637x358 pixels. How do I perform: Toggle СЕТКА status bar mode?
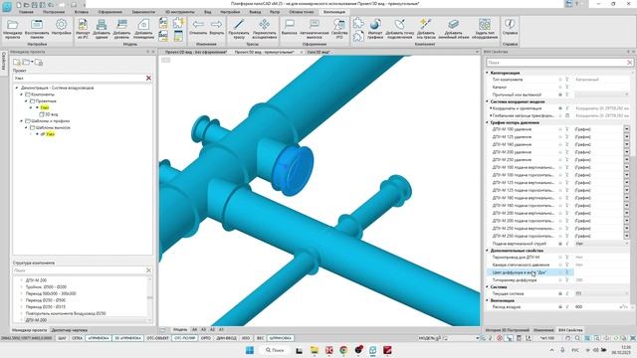click(77, 338)
